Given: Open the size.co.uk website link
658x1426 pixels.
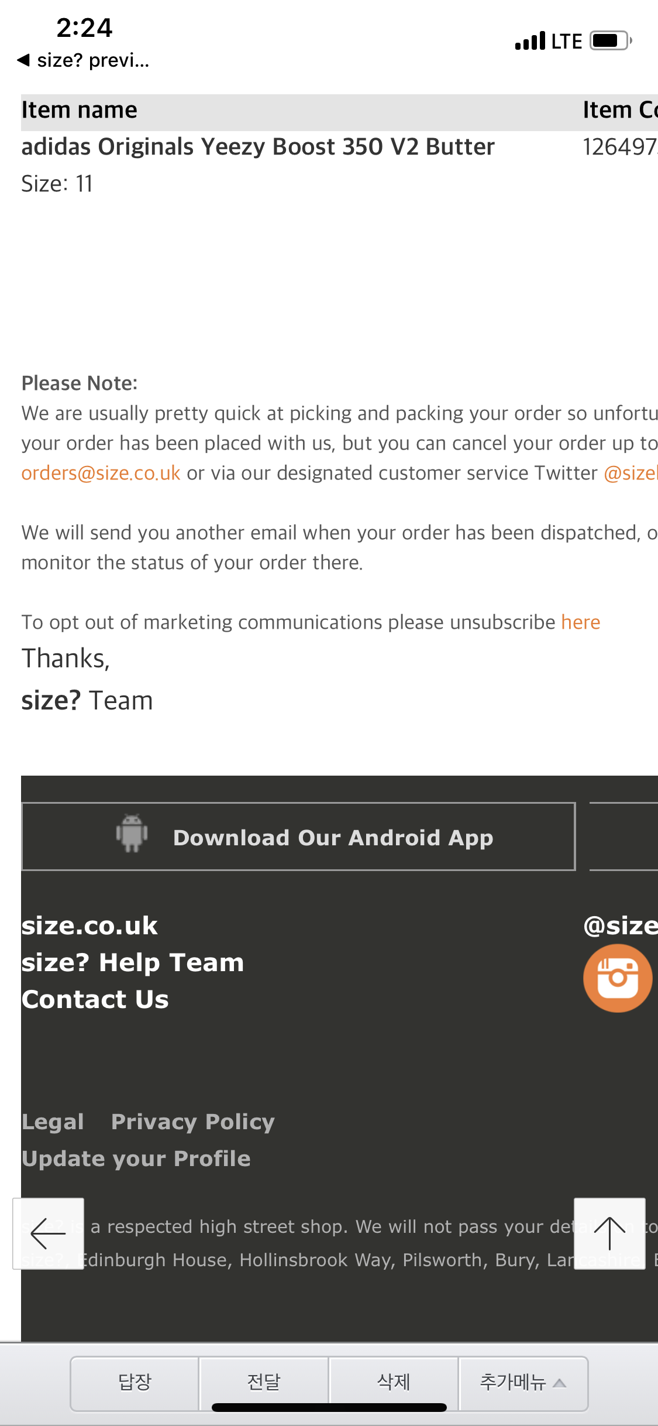Looking at the screenshot, I should [x=89, y=926].
